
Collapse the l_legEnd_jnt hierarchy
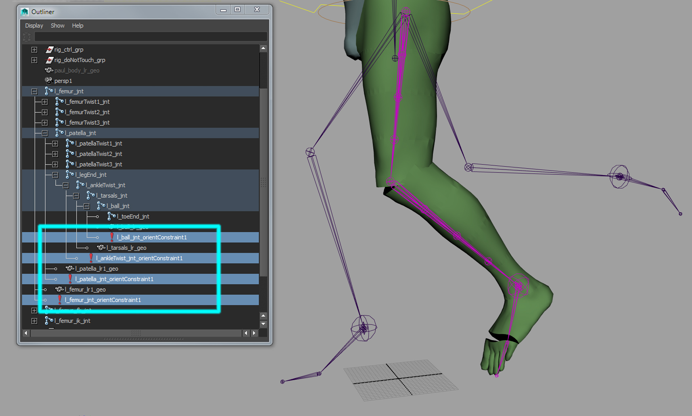55,175
